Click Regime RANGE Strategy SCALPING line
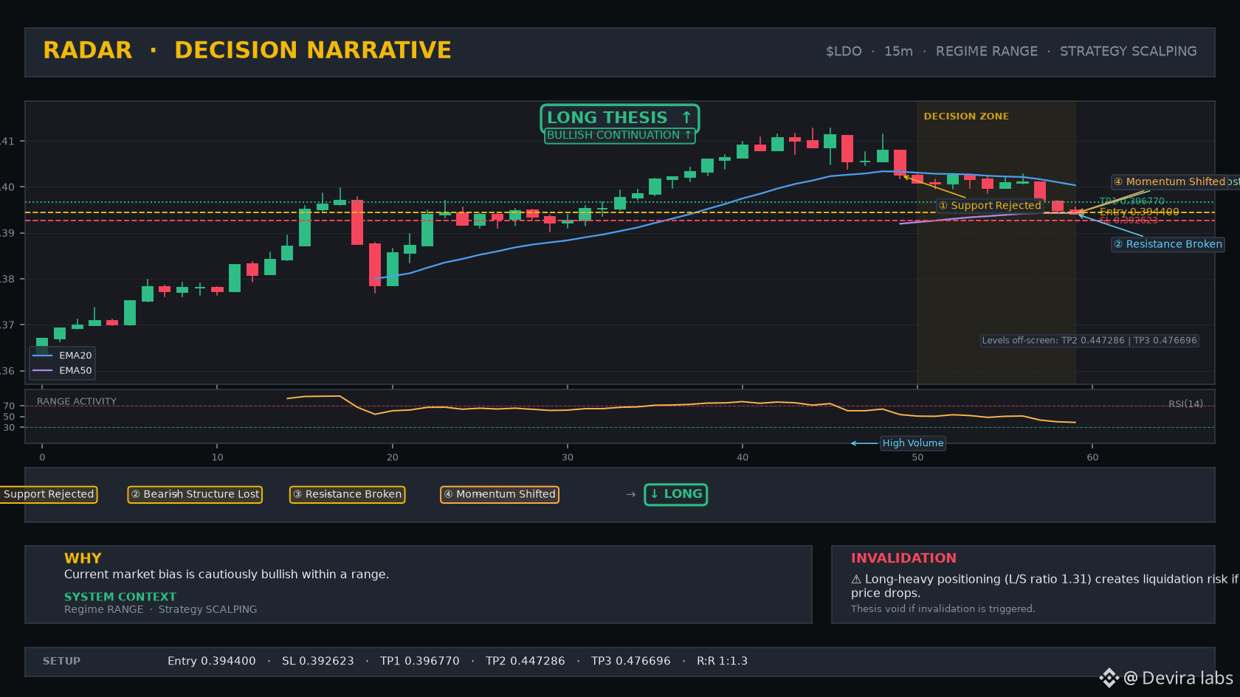This screenshot has width=1240, height=697. coord(161,609)
